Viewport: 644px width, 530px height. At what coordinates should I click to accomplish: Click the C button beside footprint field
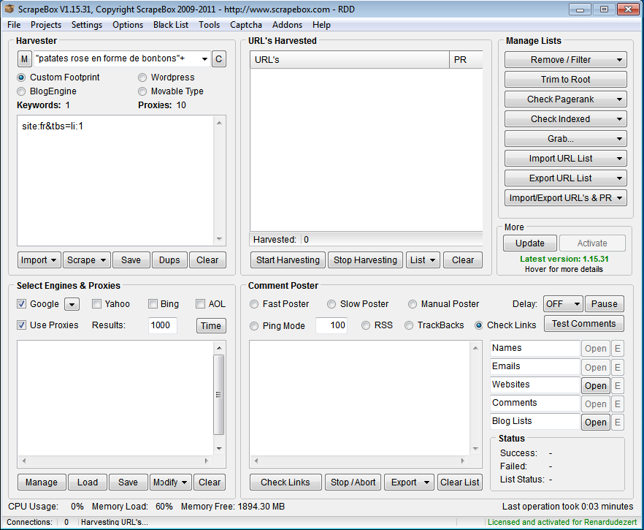[219, 59]
